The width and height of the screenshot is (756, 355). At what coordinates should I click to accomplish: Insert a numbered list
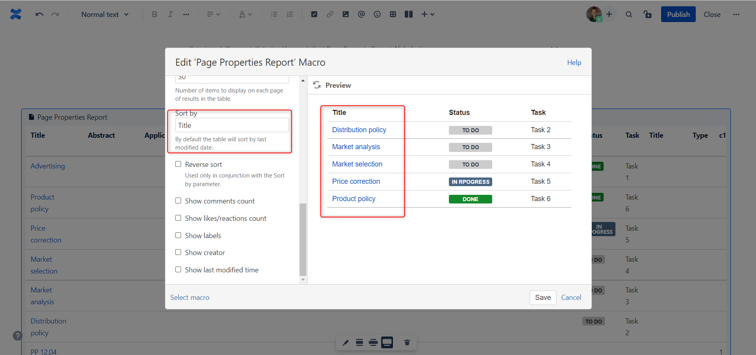pyautogui.click(x=290, y=14)
